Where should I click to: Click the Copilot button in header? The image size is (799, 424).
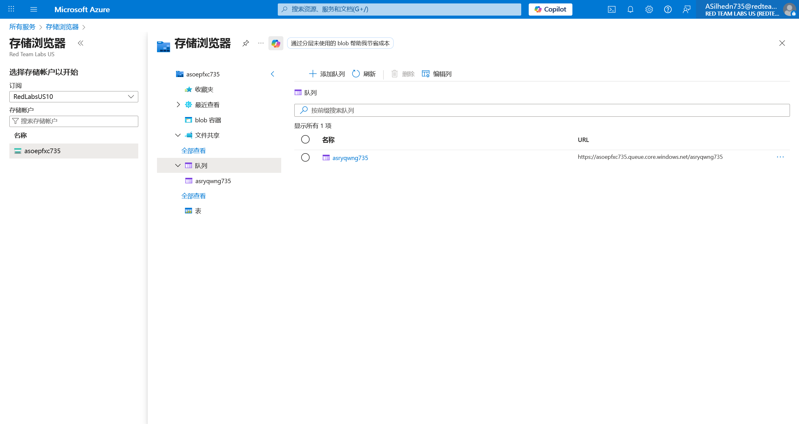pos(550,9)
